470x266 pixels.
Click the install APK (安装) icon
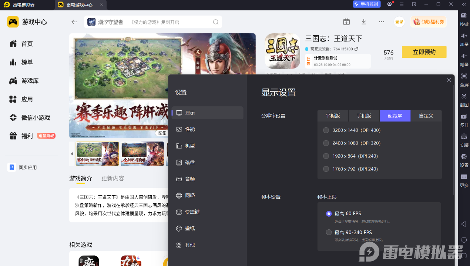point(464,137)
